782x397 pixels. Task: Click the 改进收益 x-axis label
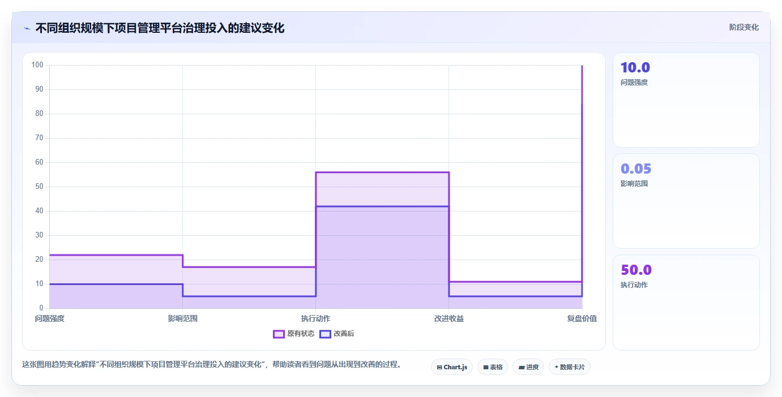click(448, 318)
